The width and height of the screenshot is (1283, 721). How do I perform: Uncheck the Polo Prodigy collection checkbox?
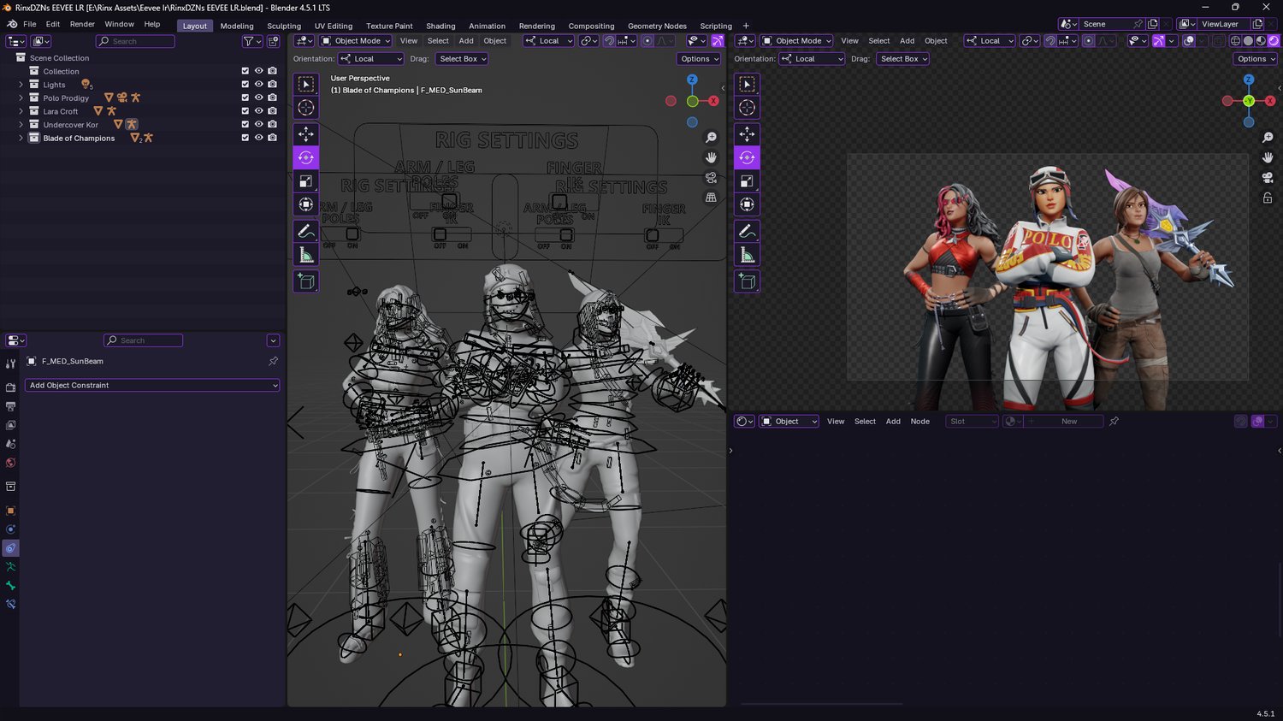(x=245, y=98)
